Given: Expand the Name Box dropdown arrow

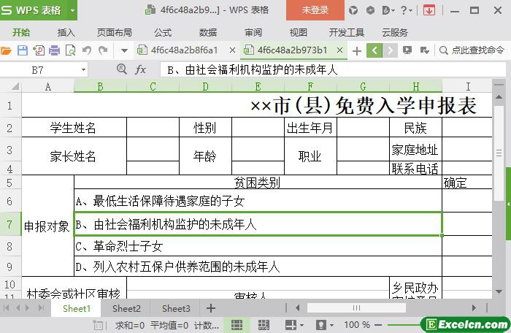Looking at the screenshot, I should click(83, 70).
